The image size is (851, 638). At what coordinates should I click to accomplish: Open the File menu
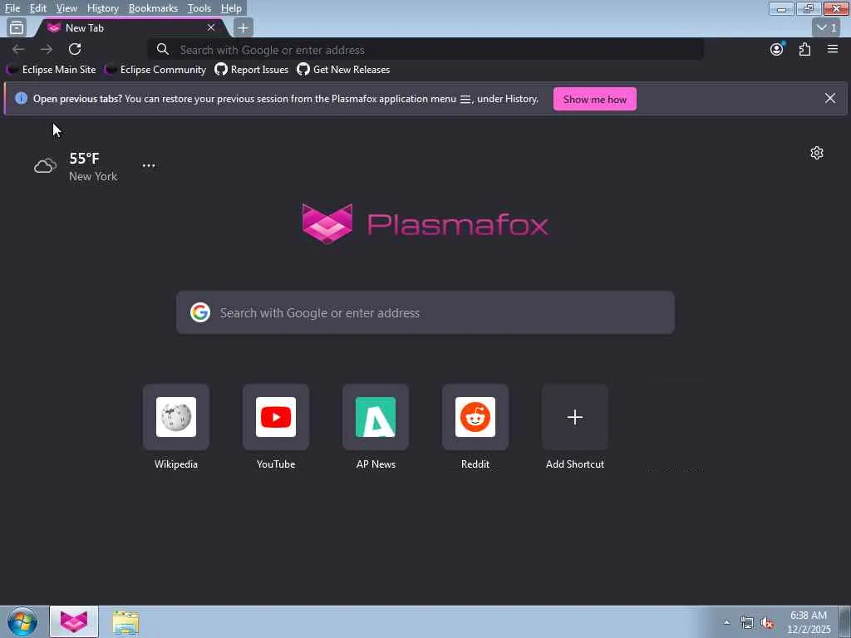click(12, 8)
